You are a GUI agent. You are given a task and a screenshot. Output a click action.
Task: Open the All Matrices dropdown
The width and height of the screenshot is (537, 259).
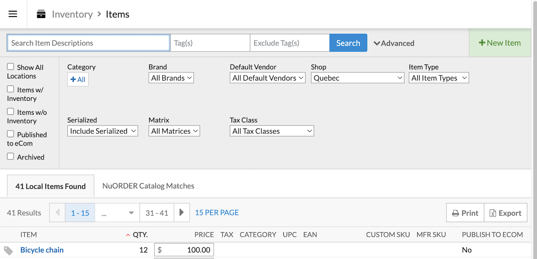coord(174,131)
